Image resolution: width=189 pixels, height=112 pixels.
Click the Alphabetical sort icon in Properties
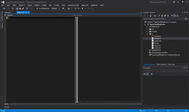148,74
